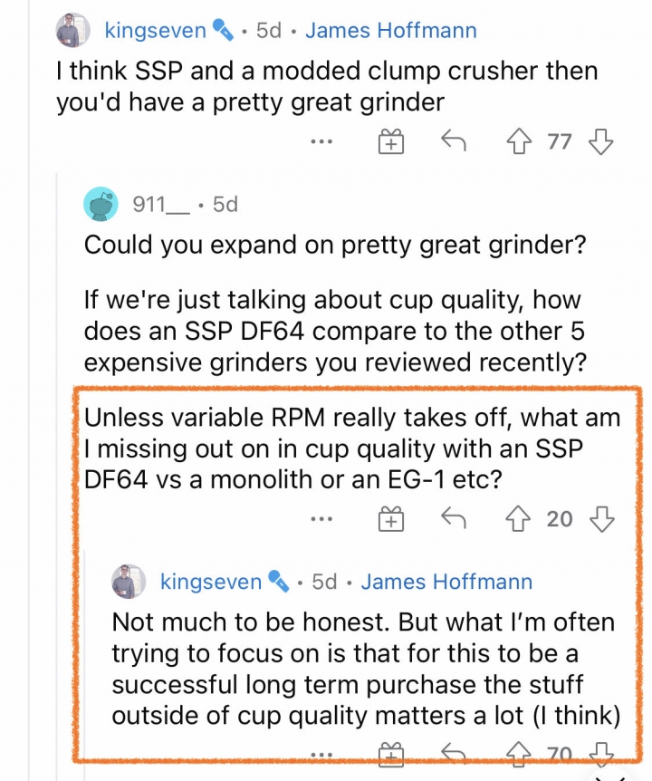Open more options on 911__'s comment

tap(321, 519)
